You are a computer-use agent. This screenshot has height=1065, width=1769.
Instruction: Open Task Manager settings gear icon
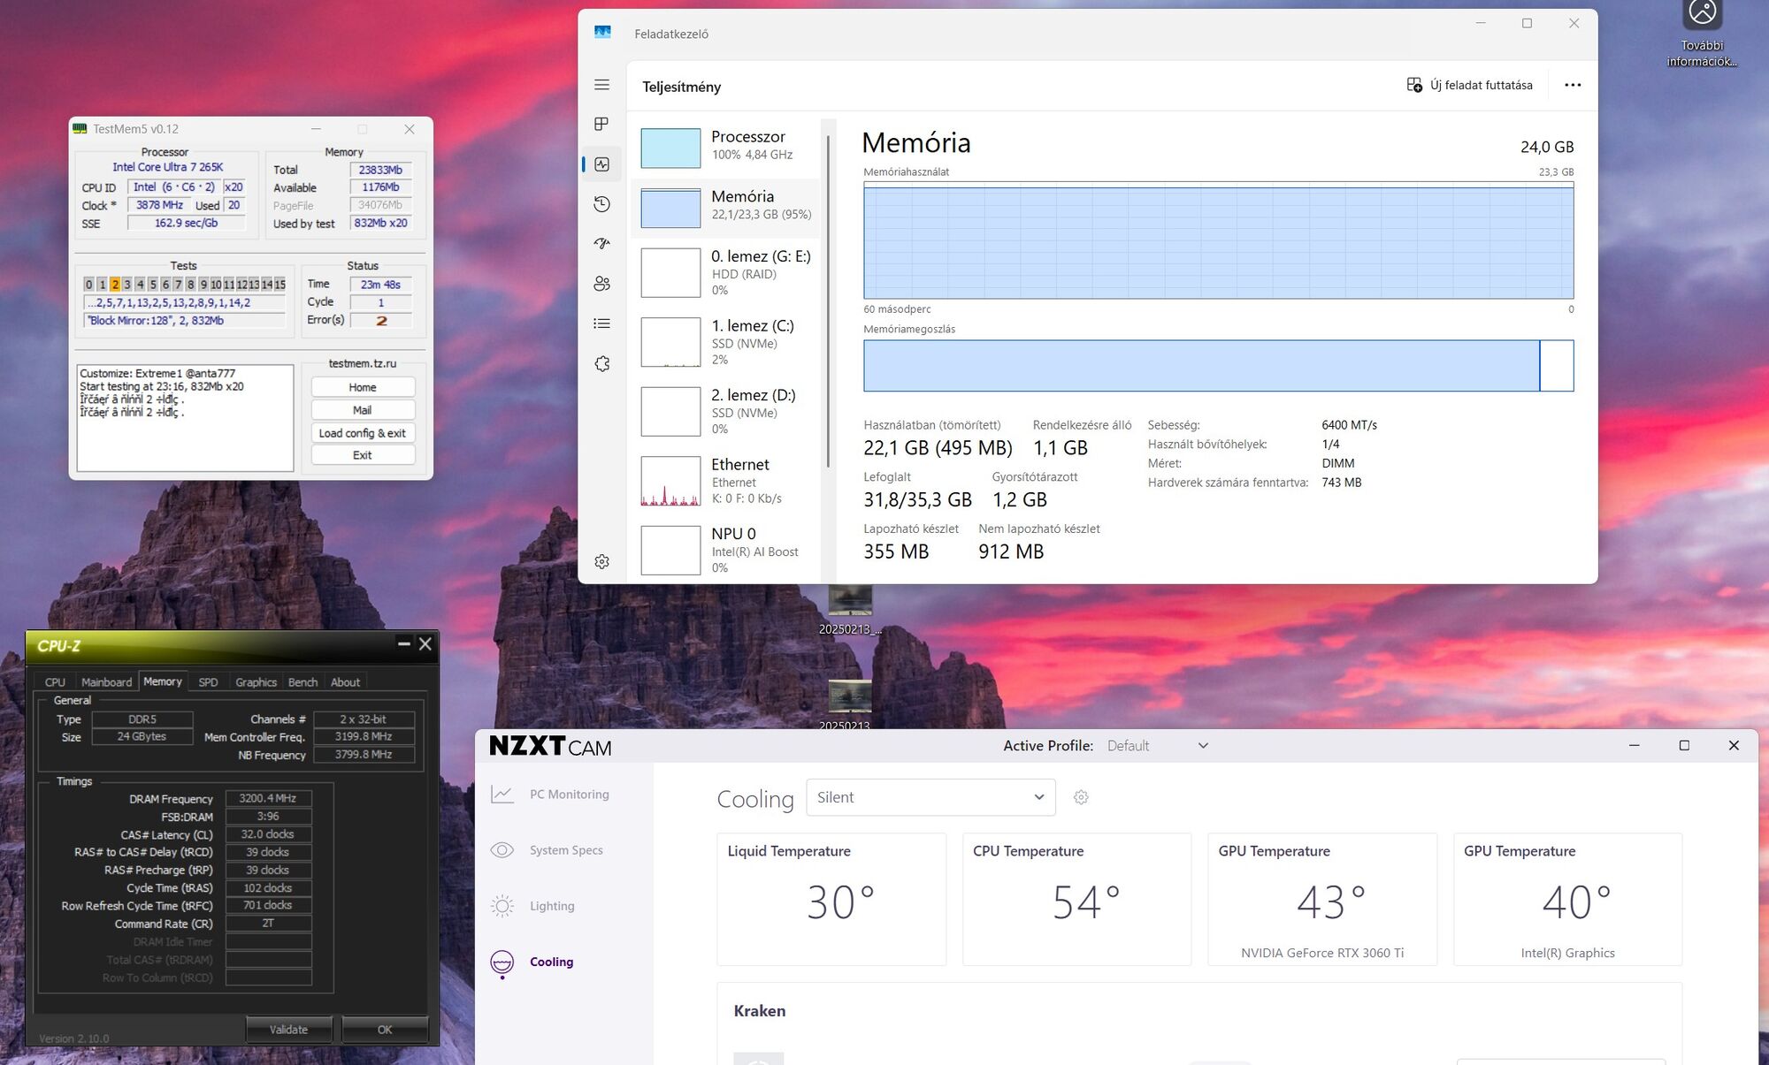click(601, 561)
